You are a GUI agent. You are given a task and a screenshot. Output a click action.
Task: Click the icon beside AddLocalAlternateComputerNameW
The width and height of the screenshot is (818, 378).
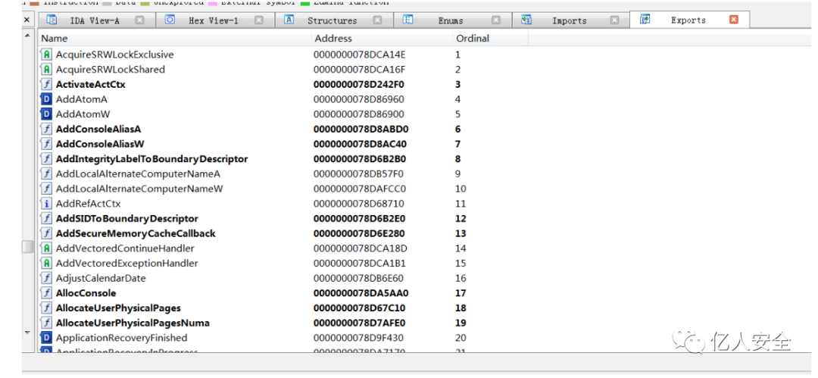click(46, 189)
